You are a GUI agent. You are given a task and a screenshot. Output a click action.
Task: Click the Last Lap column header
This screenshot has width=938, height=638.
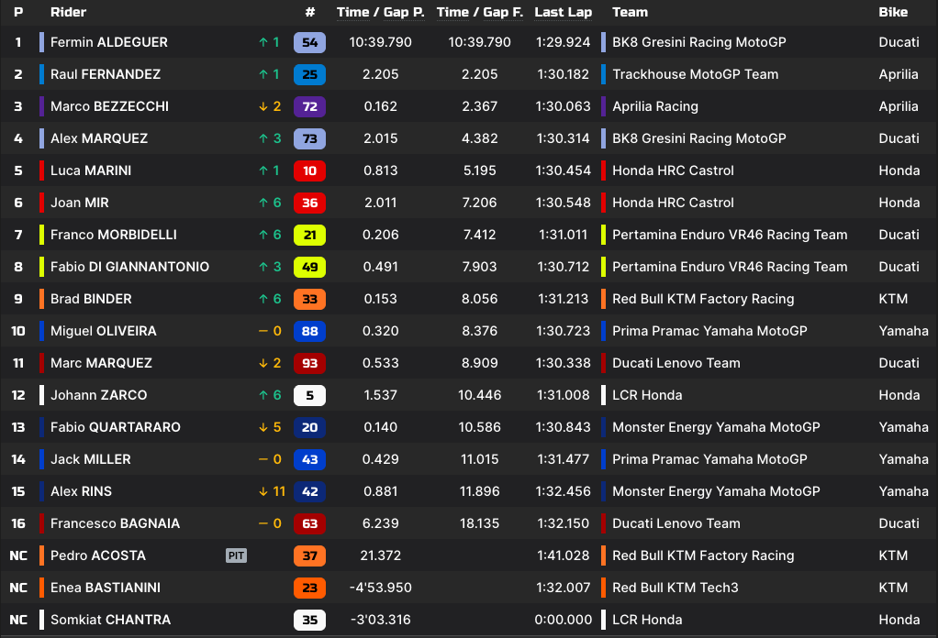[x=563, y=13]
